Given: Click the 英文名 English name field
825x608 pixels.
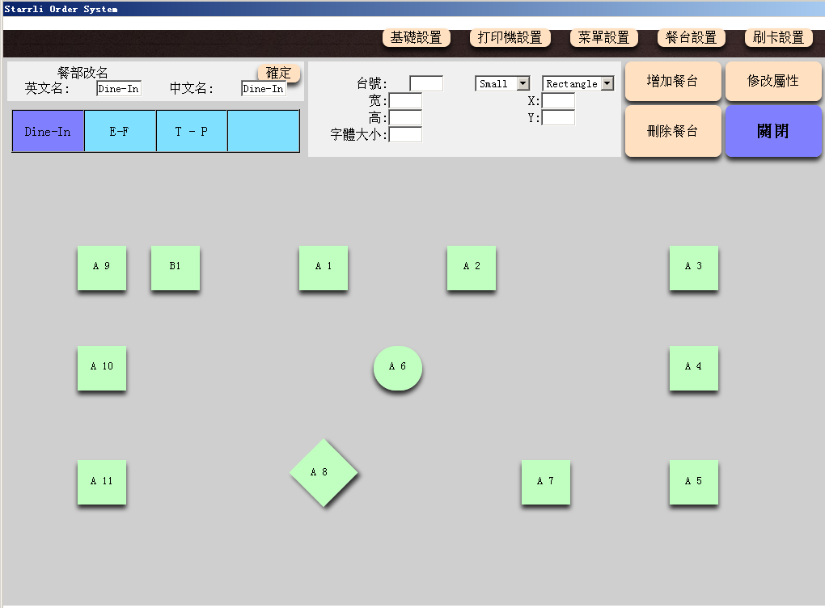Looking at the screenshot, I should (x=119, y=89).
